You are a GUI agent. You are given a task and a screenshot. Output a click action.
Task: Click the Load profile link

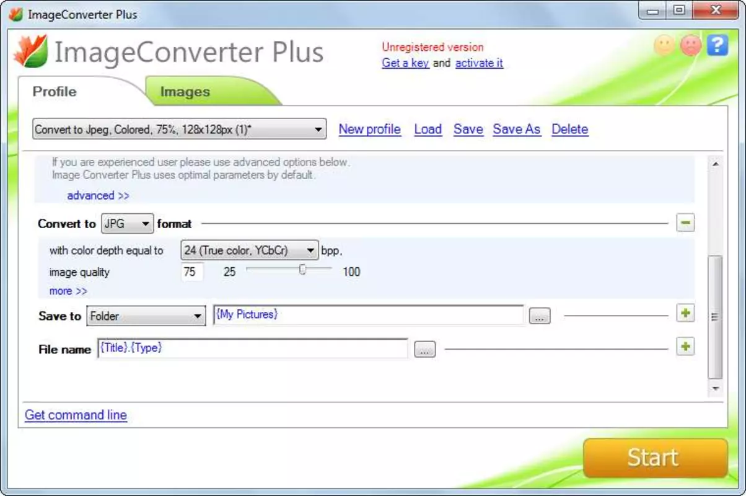pos(428,129)
